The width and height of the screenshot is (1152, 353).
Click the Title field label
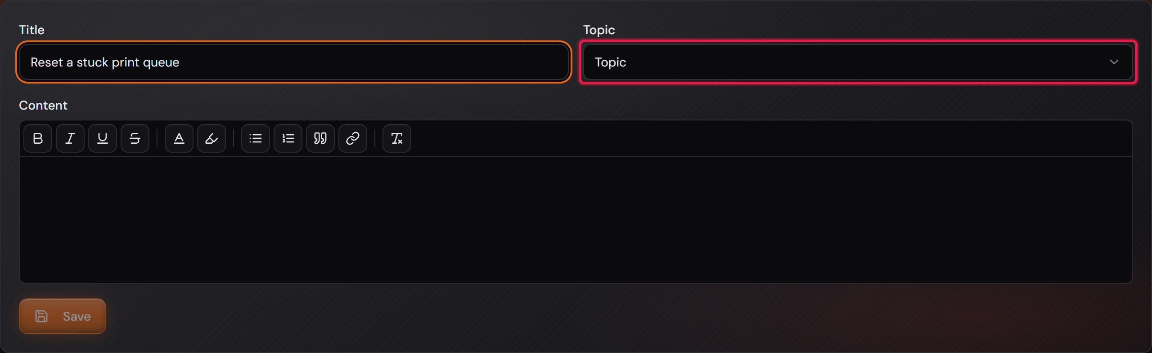coord(31,30)
